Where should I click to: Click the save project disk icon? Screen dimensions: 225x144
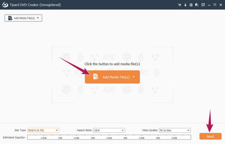(x=191, y=5)
